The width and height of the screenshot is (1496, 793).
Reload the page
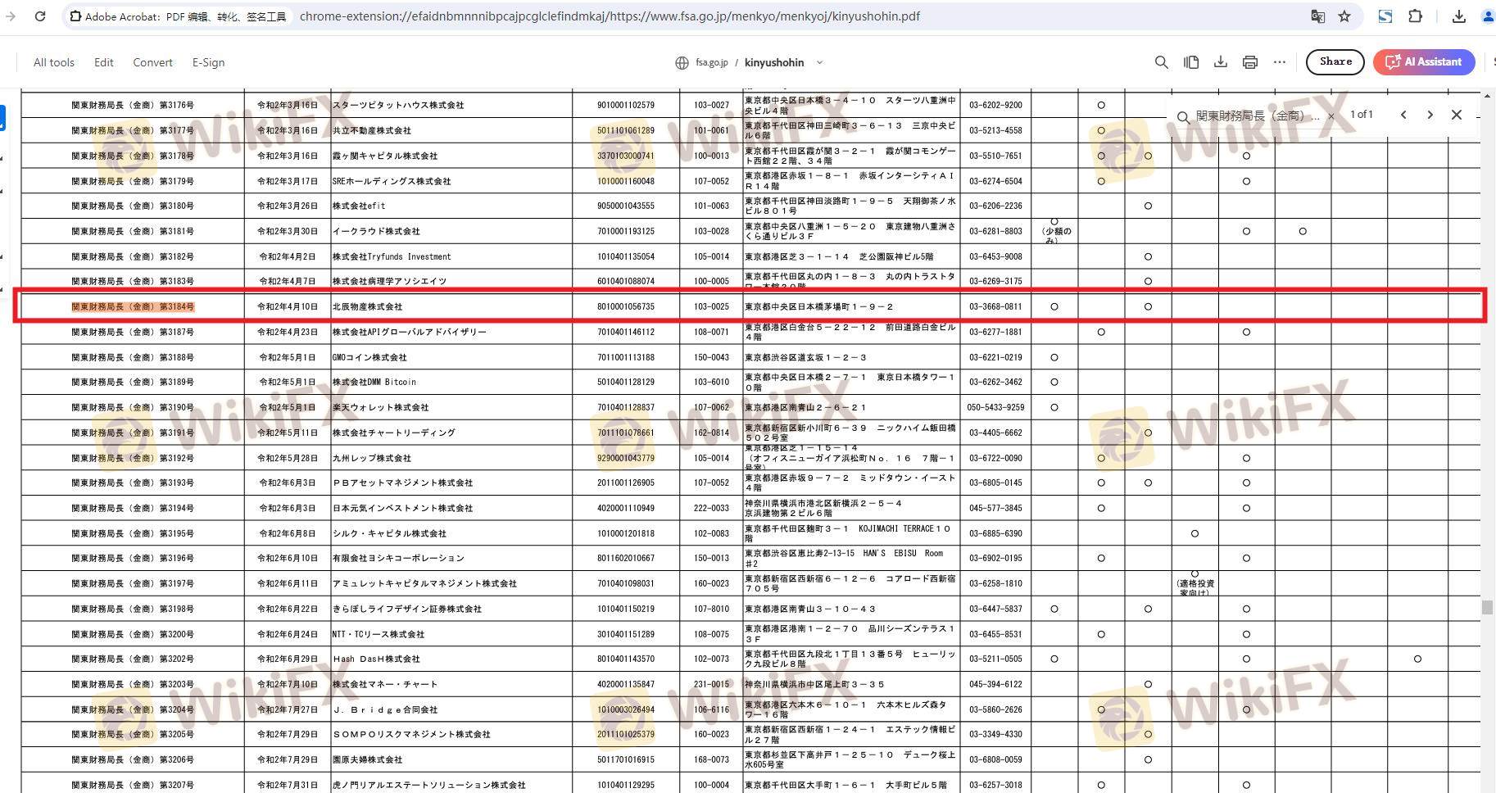pos(39,16)
